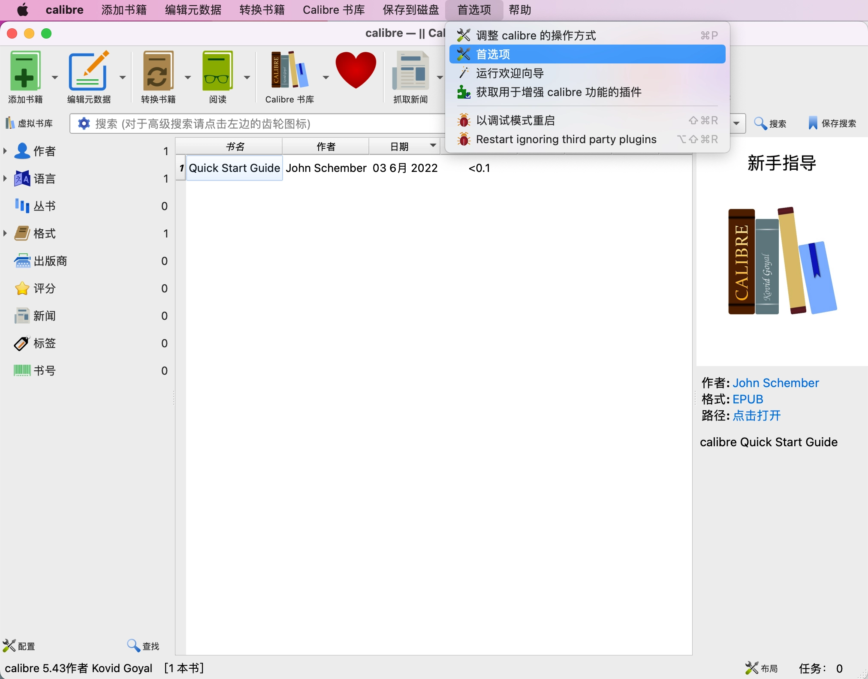
Task: Open the search history dropdown arrow
Action: (x=736, y=123)
